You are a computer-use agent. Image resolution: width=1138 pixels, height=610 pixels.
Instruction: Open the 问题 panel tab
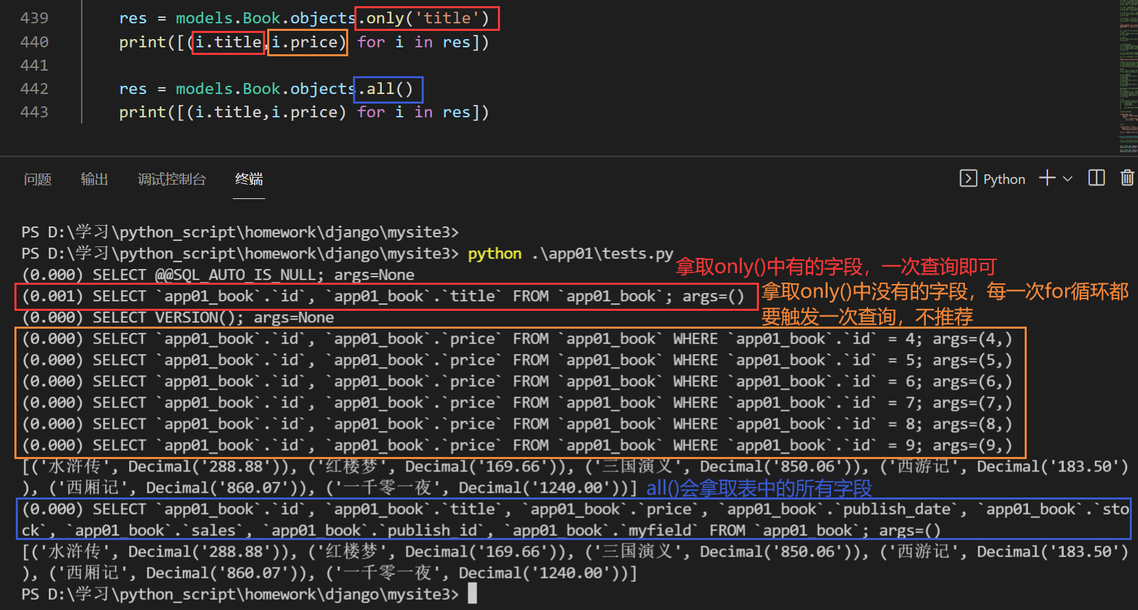[38, 179]
